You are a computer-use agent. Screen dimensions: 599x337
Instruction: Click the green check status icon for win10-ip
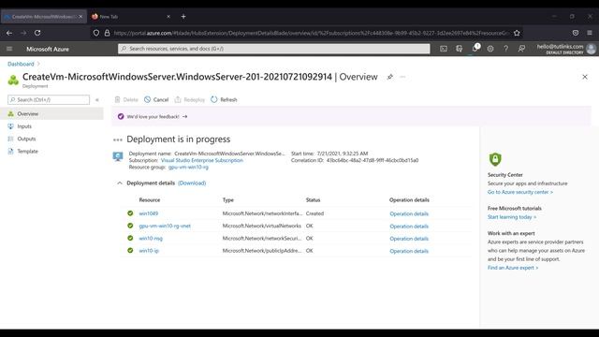click(130, 250)
